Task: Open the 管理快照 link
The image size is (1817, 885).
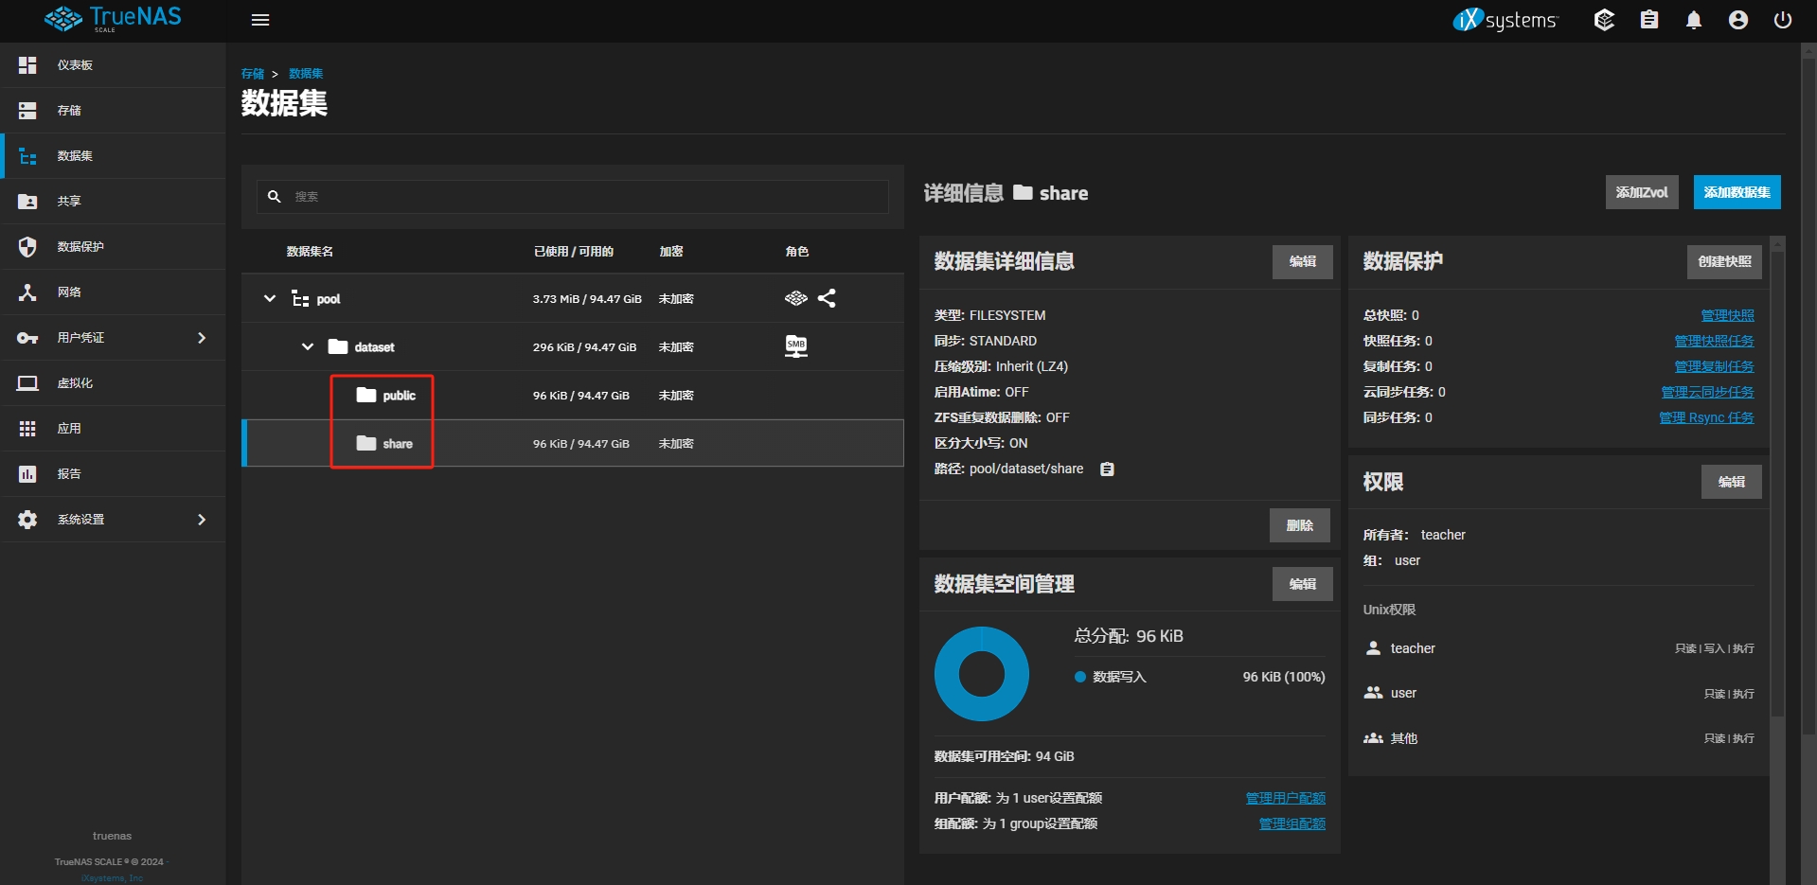Action: [1726, 315]
